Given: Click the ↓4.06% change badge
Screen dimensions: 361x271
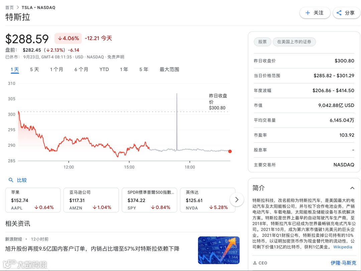Looking at the screenshot, I should tap(69, 38).
